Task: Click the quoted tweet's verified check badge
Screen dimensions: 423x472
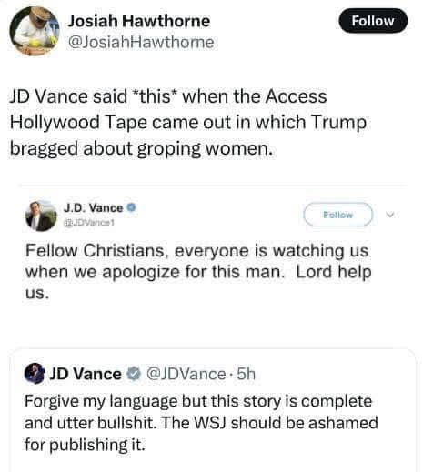Action: [x=134, y=374]
